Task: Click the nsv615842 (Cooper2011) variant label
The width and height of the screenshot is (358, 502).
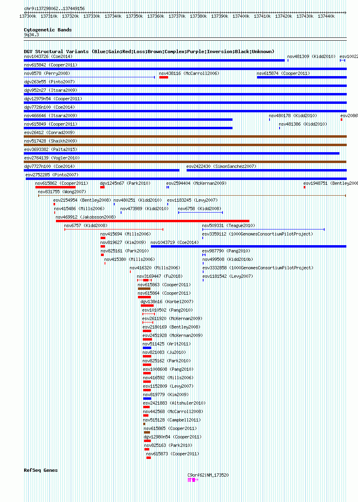Action: (51, 65)
